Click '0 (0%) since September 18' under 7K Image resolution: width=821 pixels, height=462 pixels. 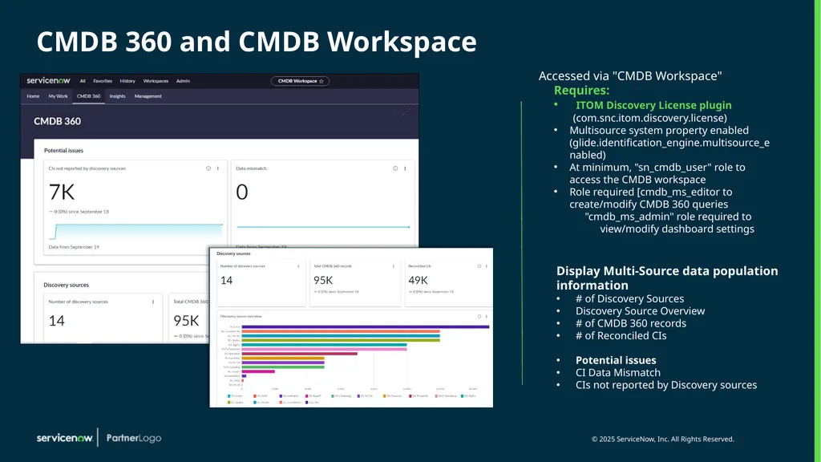[x=81, y=212]
